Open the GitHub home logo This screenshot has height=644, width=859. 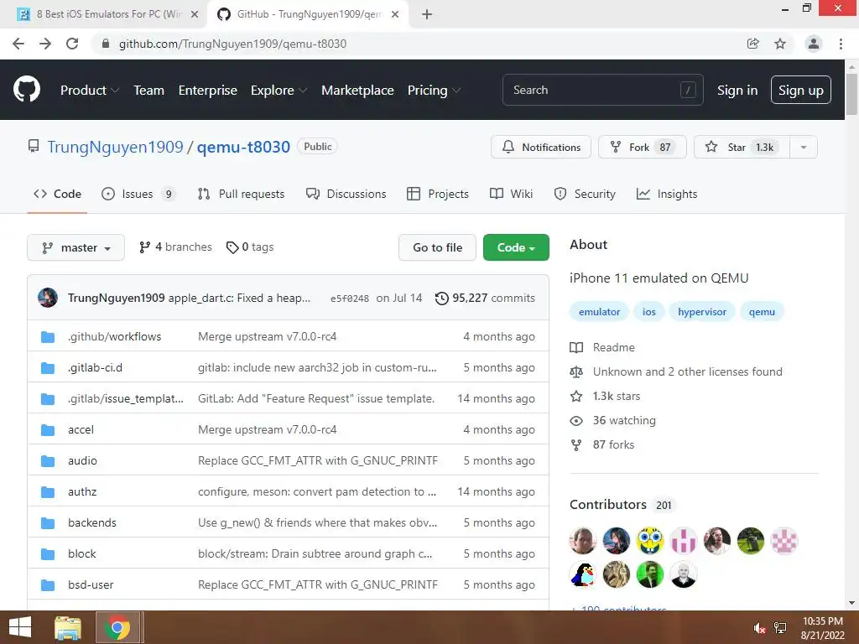[26, 89]
